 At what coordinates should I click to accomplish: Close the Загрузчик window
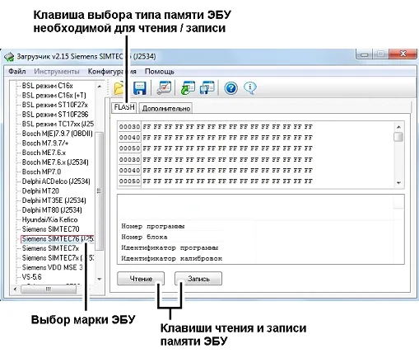pos(403,54)
